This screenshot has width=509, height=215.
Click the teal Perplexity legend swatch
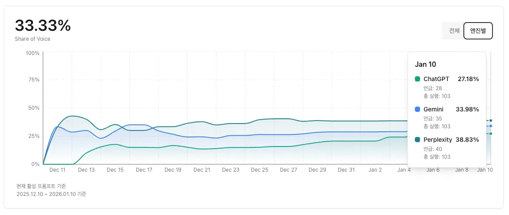[418, 140]
